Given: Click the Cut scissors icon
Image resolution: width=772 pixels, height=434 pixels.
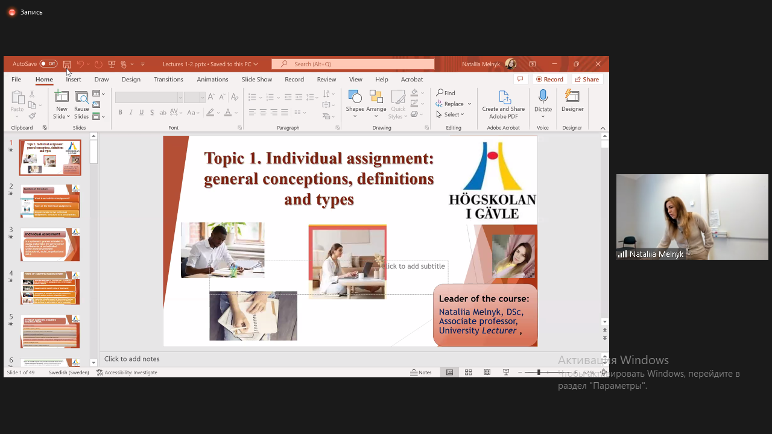Looking at the screenshot, I should pos(32,94).
